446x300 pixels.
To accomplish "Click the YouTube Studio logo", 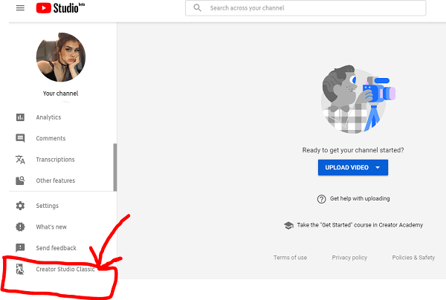I will [x=60, y=8].
